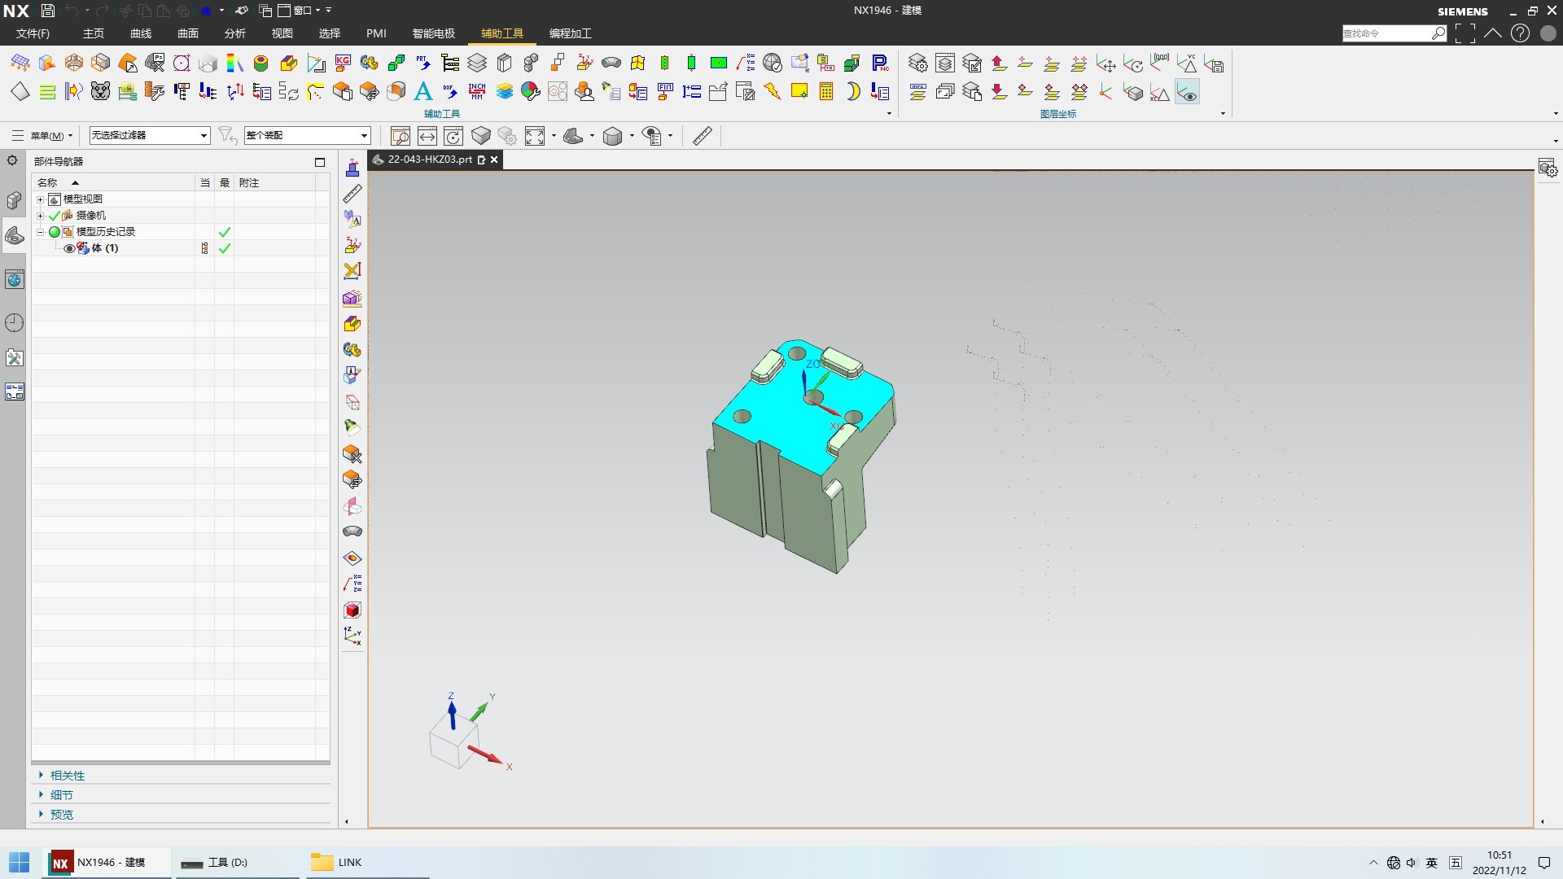The width and height of the screenshot is (1563, 879).
Task: Switch to the 编程加工 ribbon tab
Action: click(571, 33)
